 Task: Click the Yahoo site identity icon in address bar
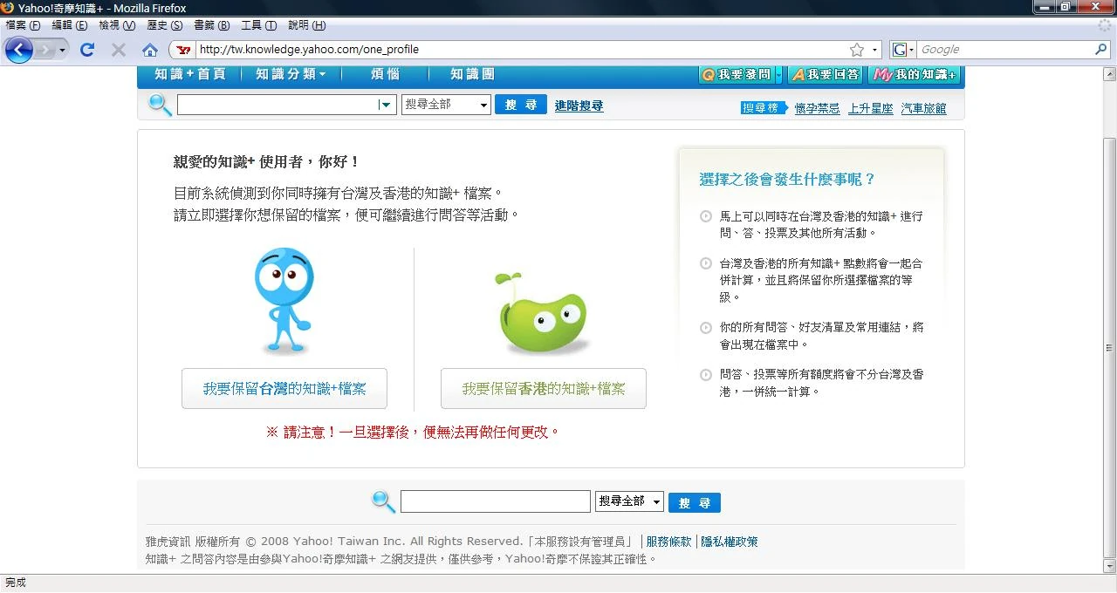(x=183, y=50)
